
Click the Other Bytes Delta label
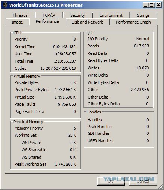[x=103, y=104]
